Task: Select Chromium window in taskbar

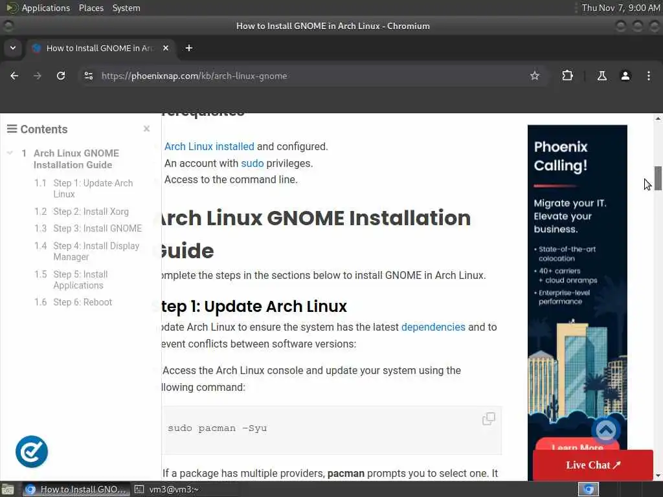Action: coord(76,489)
